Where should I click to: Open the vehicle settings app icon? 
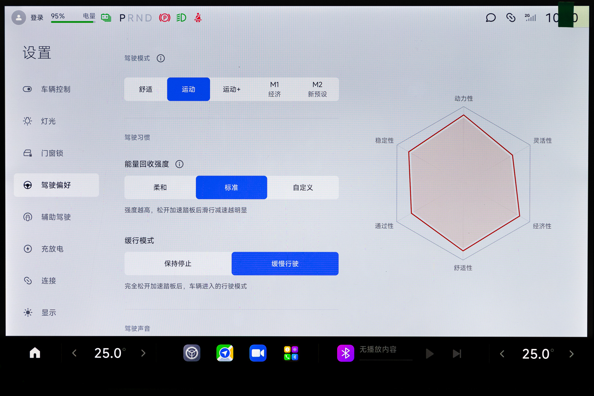[x=192, y=353]
